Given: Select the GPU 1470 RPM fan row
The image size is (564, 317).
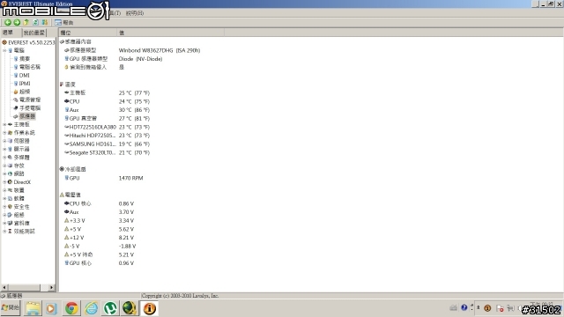Looking at the screenshot, I should 104,178.
